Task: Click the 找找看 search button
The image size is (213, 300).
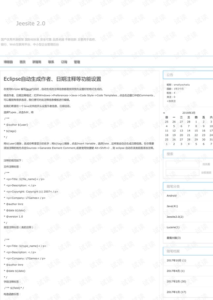Action: coord(206,164)
